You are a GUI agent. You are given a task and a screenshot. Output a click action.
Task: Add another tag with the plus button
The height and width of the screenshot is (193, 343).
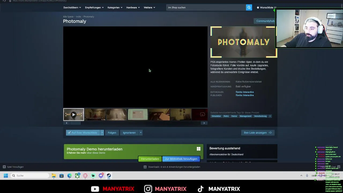coord(270,116)
